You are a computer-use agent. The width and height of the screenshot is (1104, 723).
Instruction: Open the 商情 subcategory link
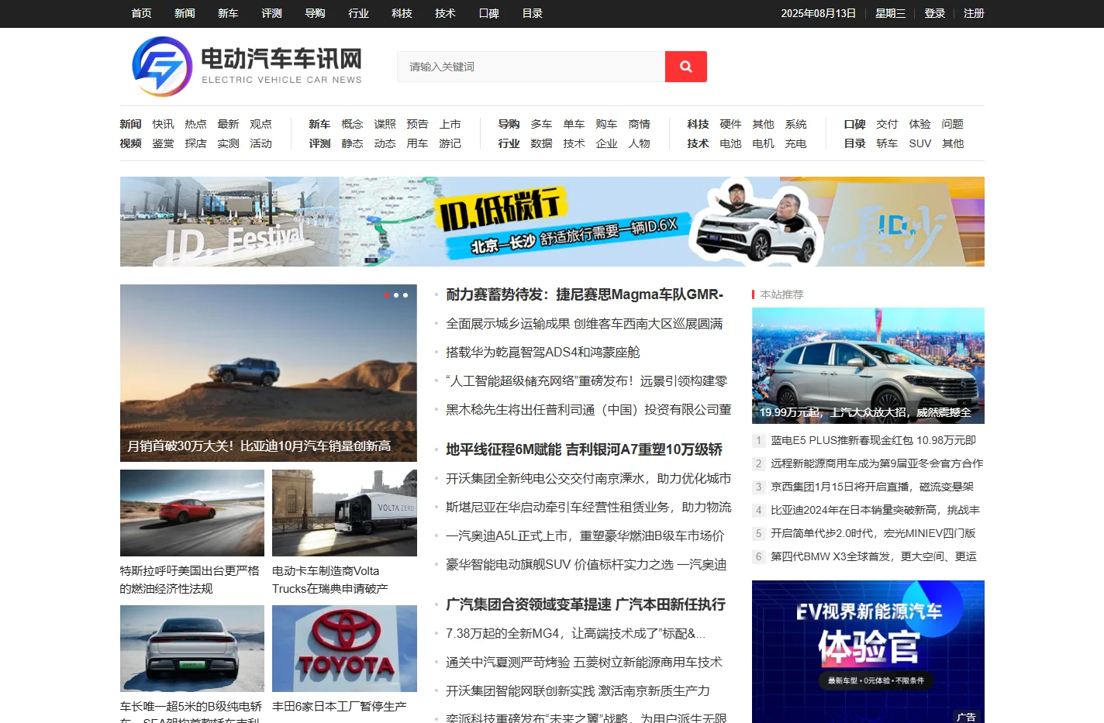tap(639, 124)
